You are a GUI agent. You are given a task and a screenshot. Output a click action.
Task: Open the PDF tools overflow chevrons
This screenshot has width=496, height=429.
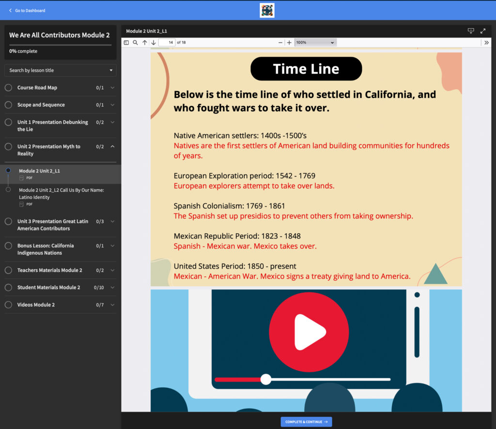point(486,43)
